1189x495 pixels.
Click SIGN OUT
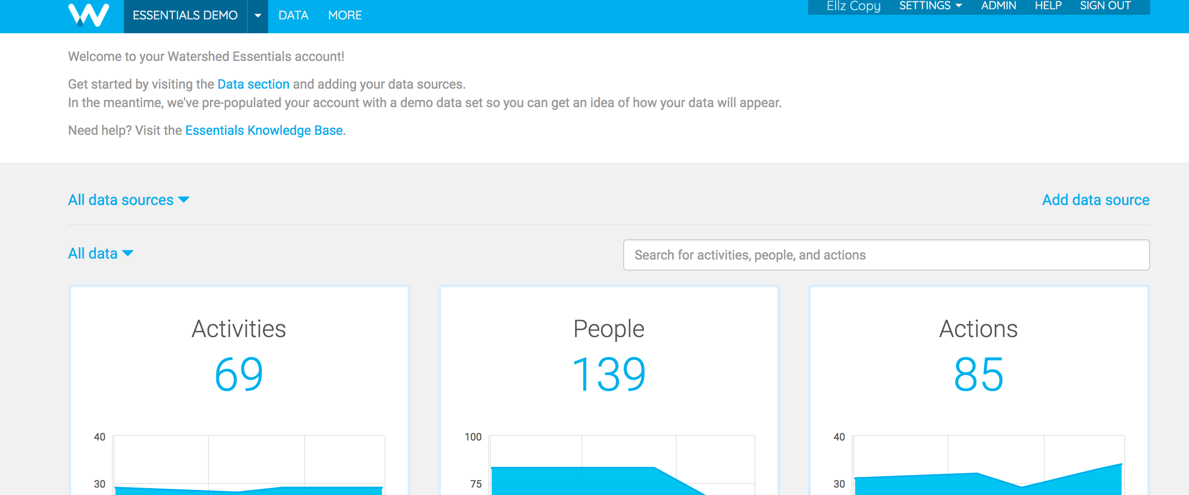coord(1105,6)
